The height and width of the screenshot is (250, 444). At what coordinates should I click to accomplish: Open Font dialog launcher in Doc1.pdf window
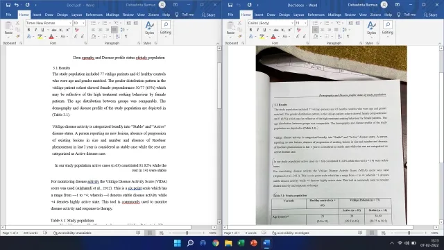(85, 43)
